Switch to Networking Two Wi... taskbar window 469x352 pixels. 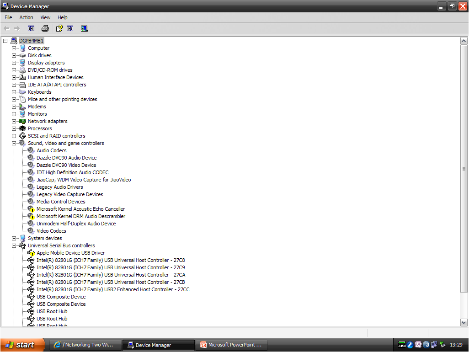(85, 345)
